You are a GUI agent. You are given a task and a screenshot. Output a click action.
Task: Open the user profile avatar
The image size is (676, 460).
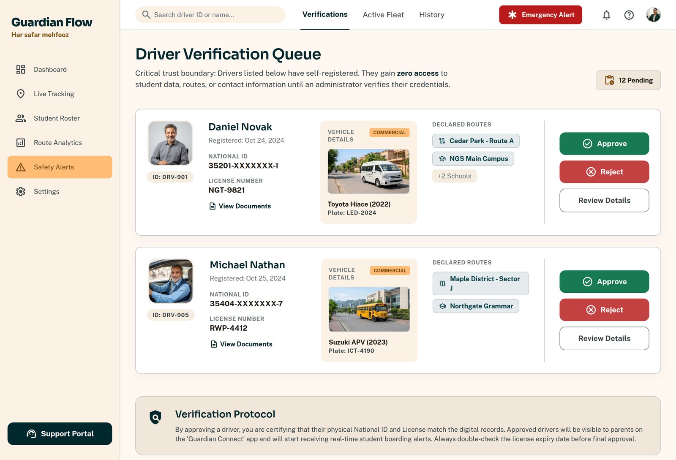pos(653,15)
